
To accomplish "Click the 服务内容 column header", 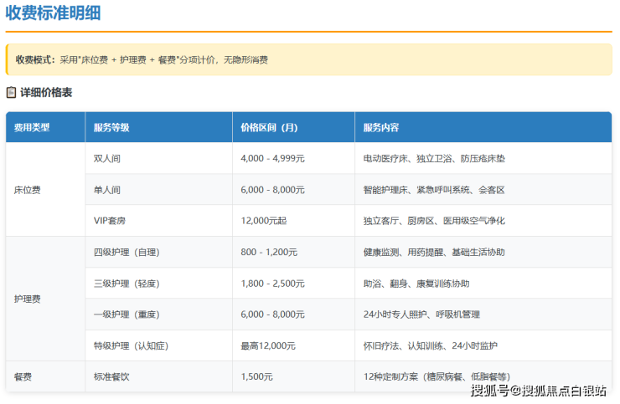I will pyautogui.click(x=380, y=128).
